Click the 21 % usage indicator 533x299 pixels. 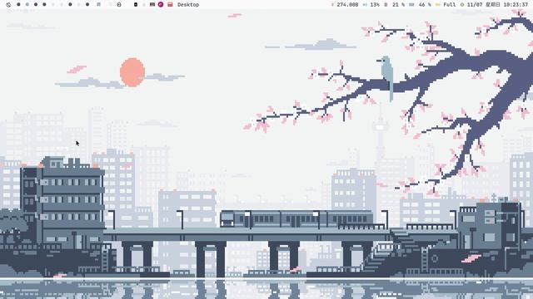tap(394, 5)
